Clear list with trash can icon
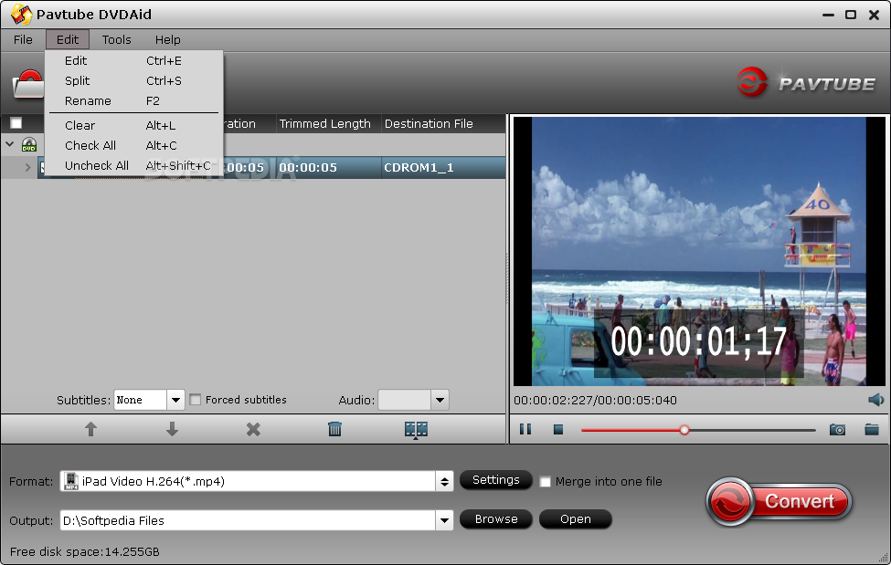The width and height of the screenshot is (891, 565). 334,429
